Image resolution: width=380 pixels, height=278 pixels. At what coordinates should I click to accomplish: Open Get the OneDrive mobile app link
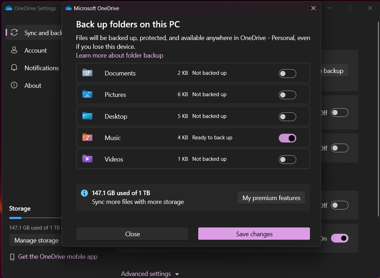pyautogui.click(x=58, y=257)
